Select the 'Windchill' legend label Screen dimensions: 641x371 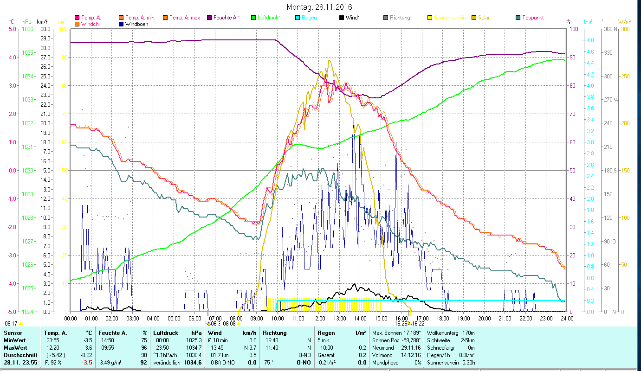click(92, 24)
